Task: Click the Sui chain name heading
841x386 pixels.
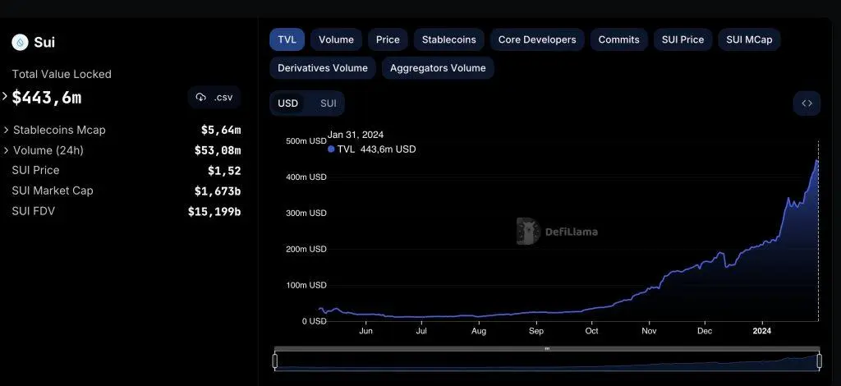Action: pyautogui.click(x=44, y=43)
